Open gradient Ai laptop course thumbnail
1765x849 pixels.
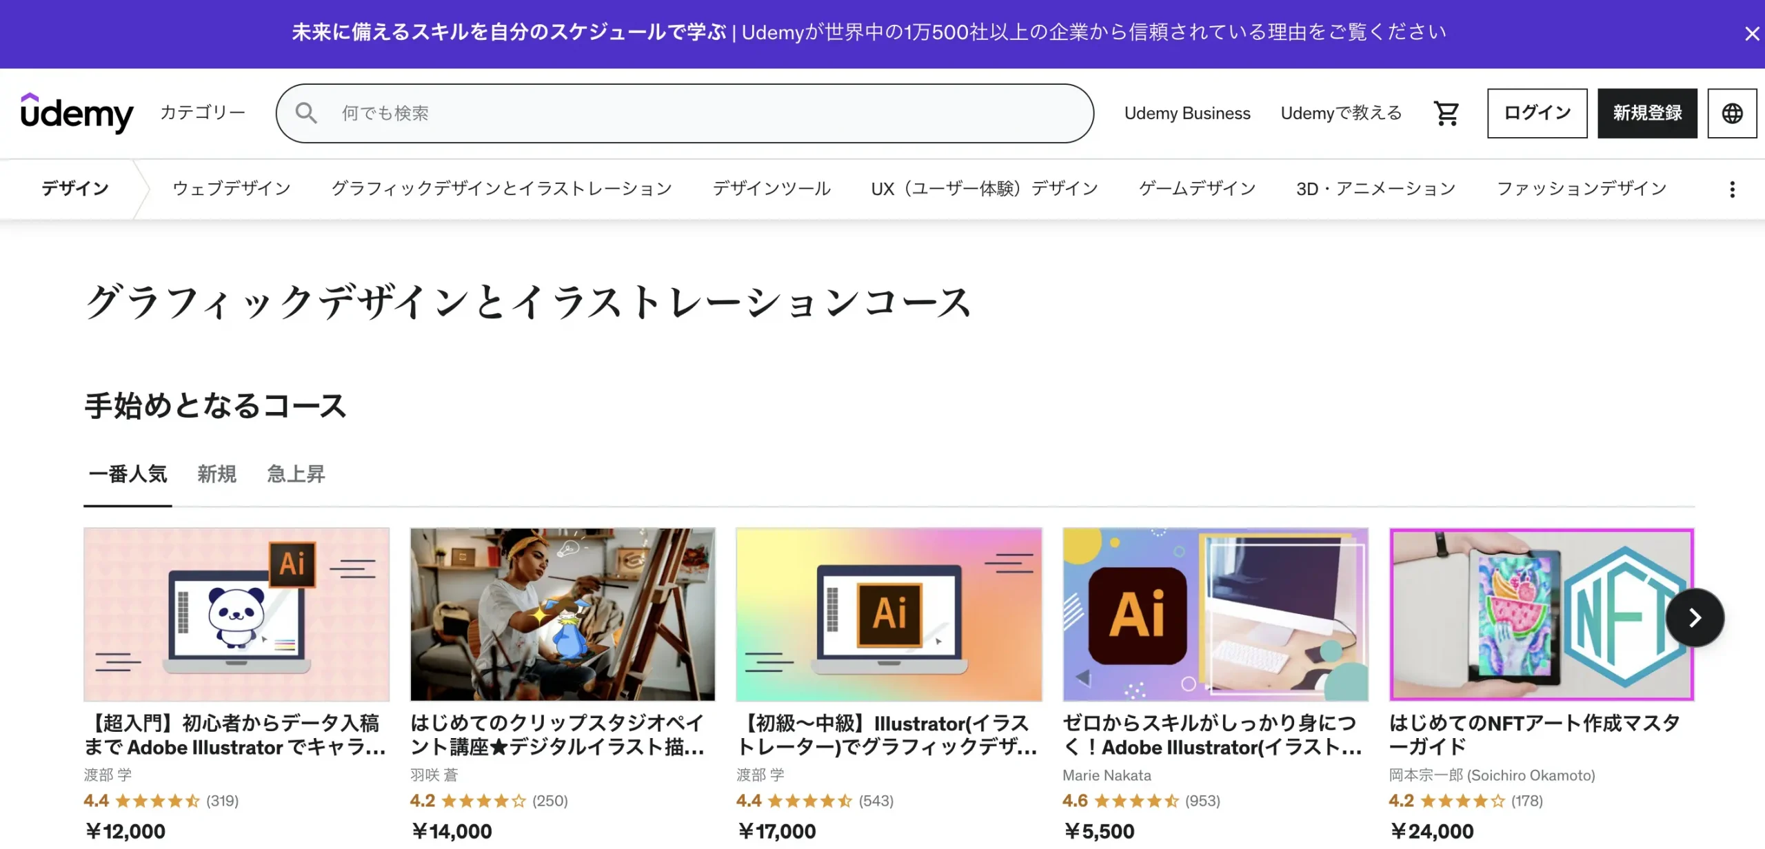889,614
